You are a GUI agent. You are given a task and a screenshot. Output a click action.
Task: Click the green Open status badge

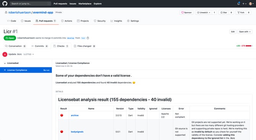click(10, 38)
